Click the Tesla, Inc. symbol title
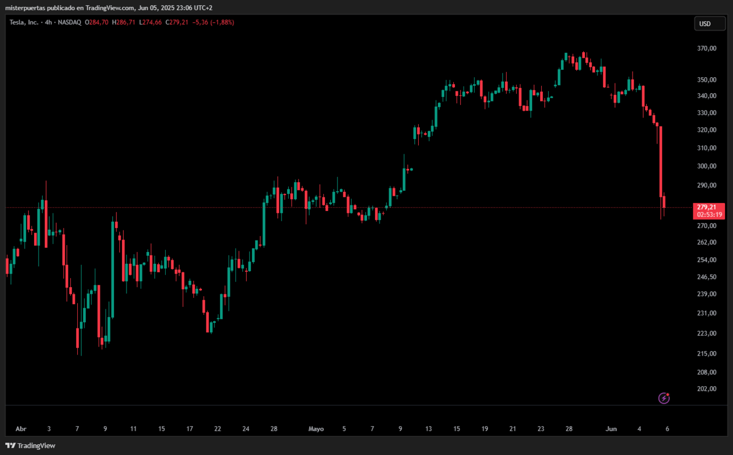The height and width of the screenshot is (455, 733). 24,23
